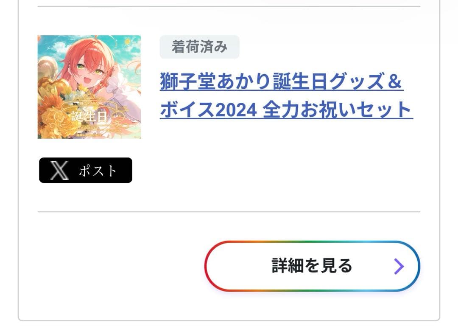The image size is (458, 326).
Task: Select the 着荷済み shipped label
Action: click(x=199, y=47)
